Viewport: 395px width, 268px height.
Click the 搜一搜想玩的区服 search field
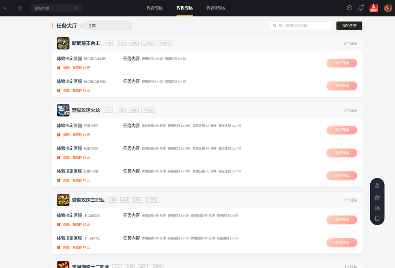[303, 26]
